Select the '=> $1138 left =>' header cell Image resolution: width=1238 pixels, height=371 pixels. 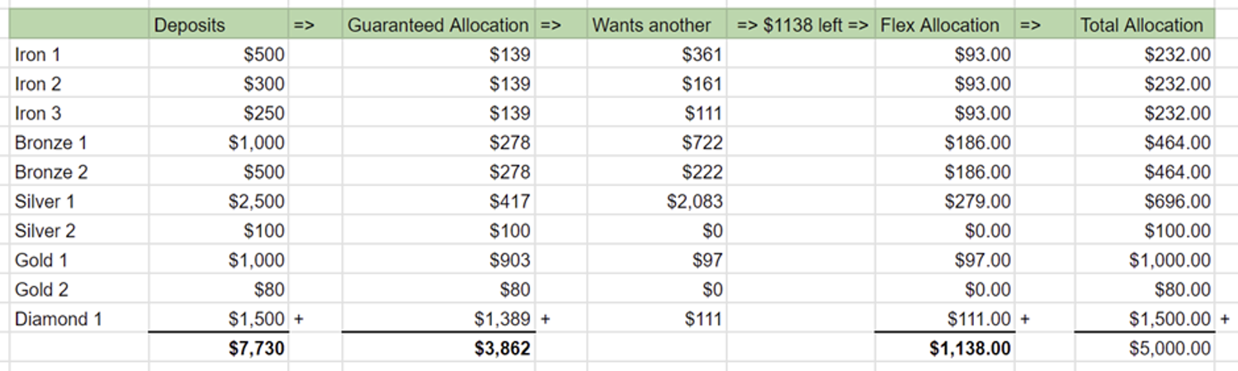point(801,26)
